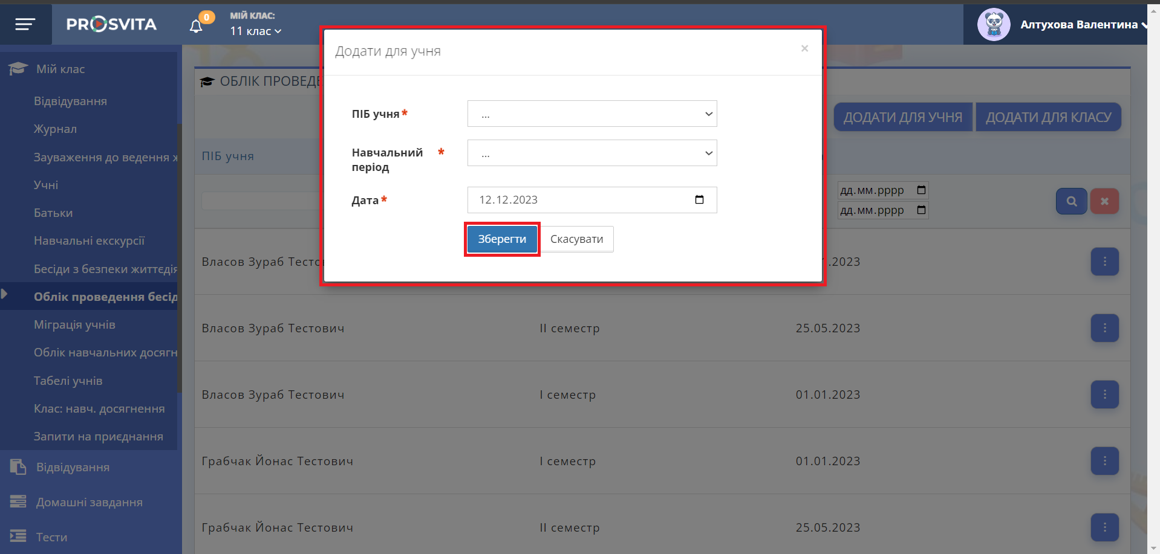1160x554 pixels.
Task: Go to Міграція учнів menu item
Action: click(74, 325)
